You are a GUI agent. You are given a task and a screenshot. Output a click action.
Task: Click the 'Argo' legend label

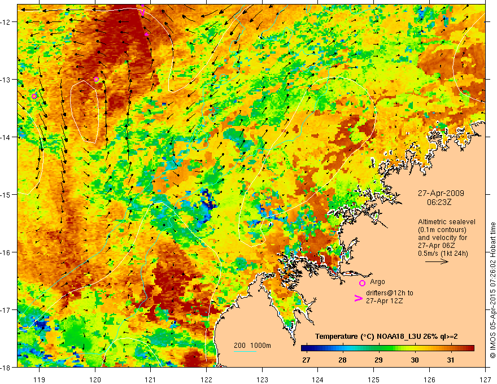(377, 282)
